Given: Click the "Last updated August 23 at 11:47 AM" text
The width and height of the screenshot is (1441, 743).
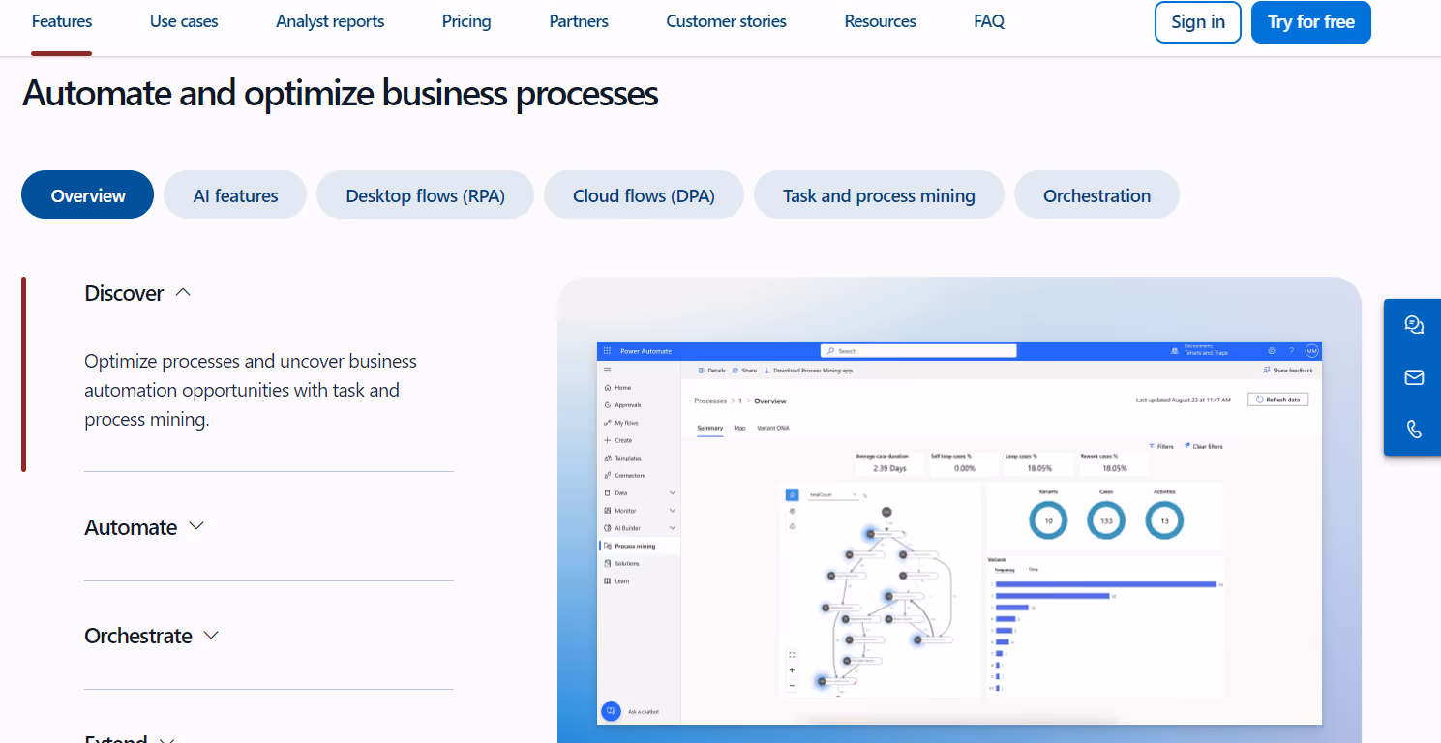Looking at the screenshot, I should pyautogui.click(x=1183, y=400).
